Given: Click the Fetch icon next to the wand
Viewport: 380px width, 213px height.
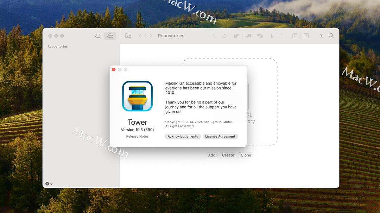Looking at the screenshot, I should (x=225, y=36).
